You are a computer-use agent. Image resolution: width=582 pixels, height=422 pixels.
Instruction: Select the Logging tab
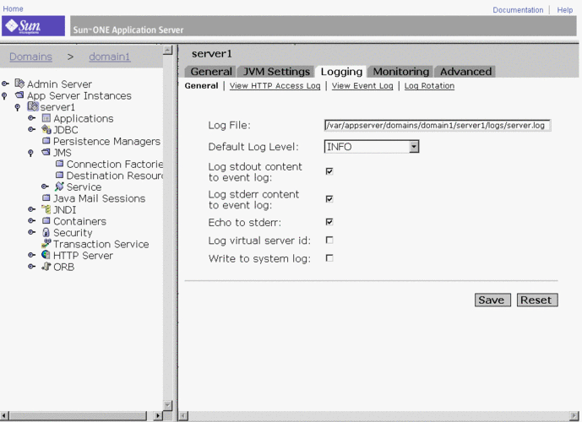341,71
